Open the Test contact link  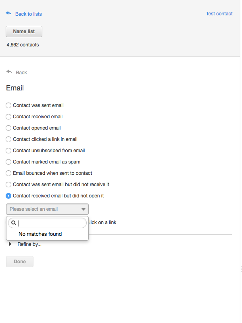(x=219, y=14)
